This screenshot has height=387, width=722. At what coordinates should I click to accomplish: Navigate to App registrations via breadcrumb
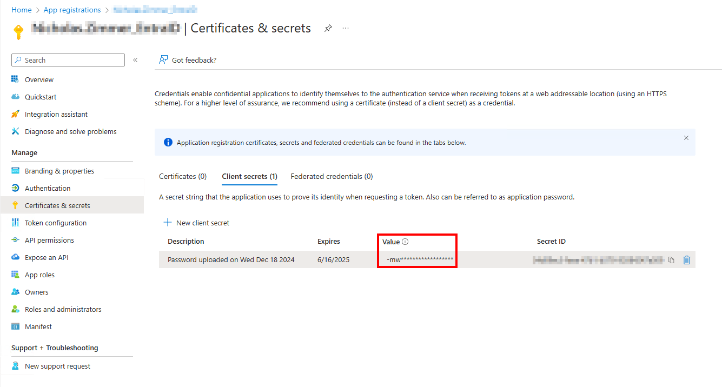72,9
